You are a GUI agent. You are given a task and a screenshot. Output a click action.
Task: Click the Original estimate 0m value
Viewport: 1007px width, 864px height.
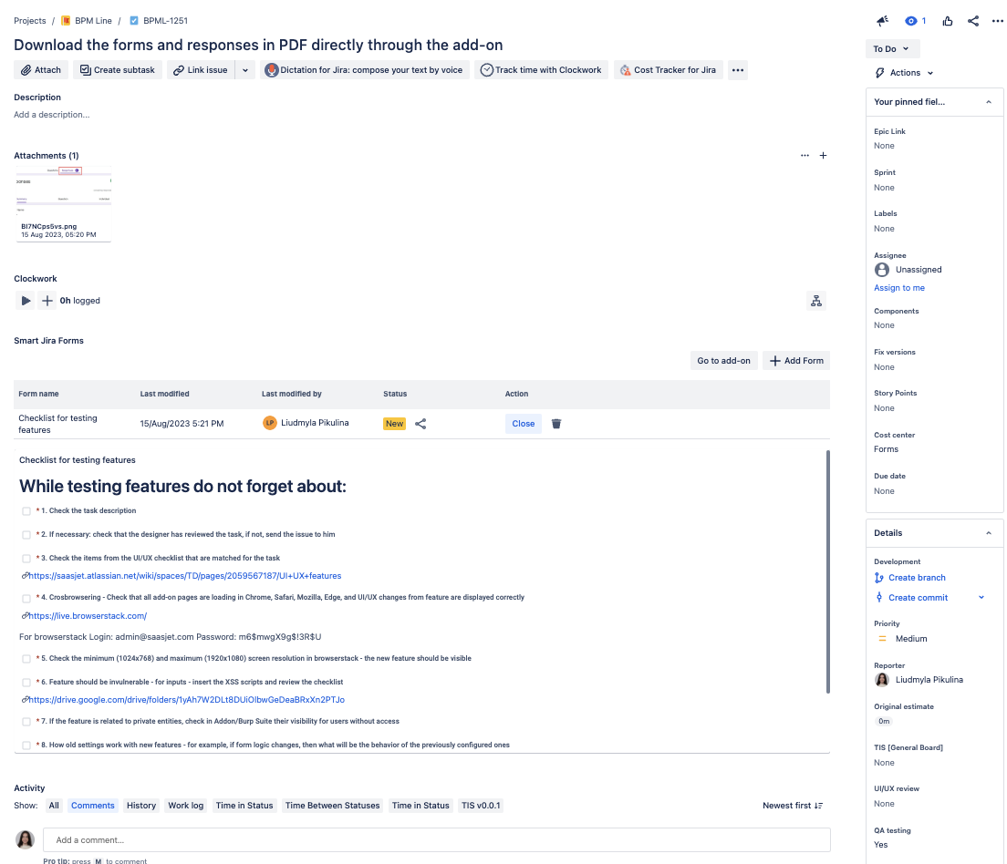884,722
